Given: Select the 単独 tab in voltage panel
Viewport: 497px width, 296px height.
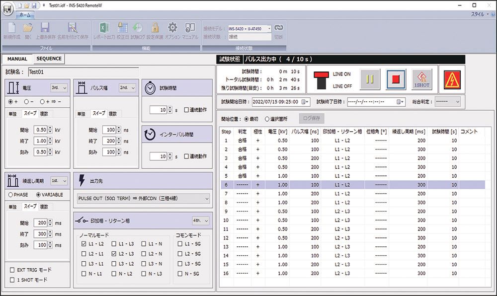Looking at the screenshot, I should [13, 114].
